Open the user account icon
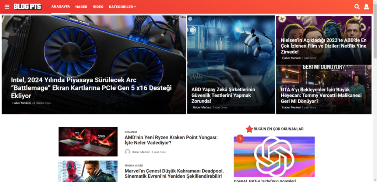The image size is (377, 182). pos(366,7)
